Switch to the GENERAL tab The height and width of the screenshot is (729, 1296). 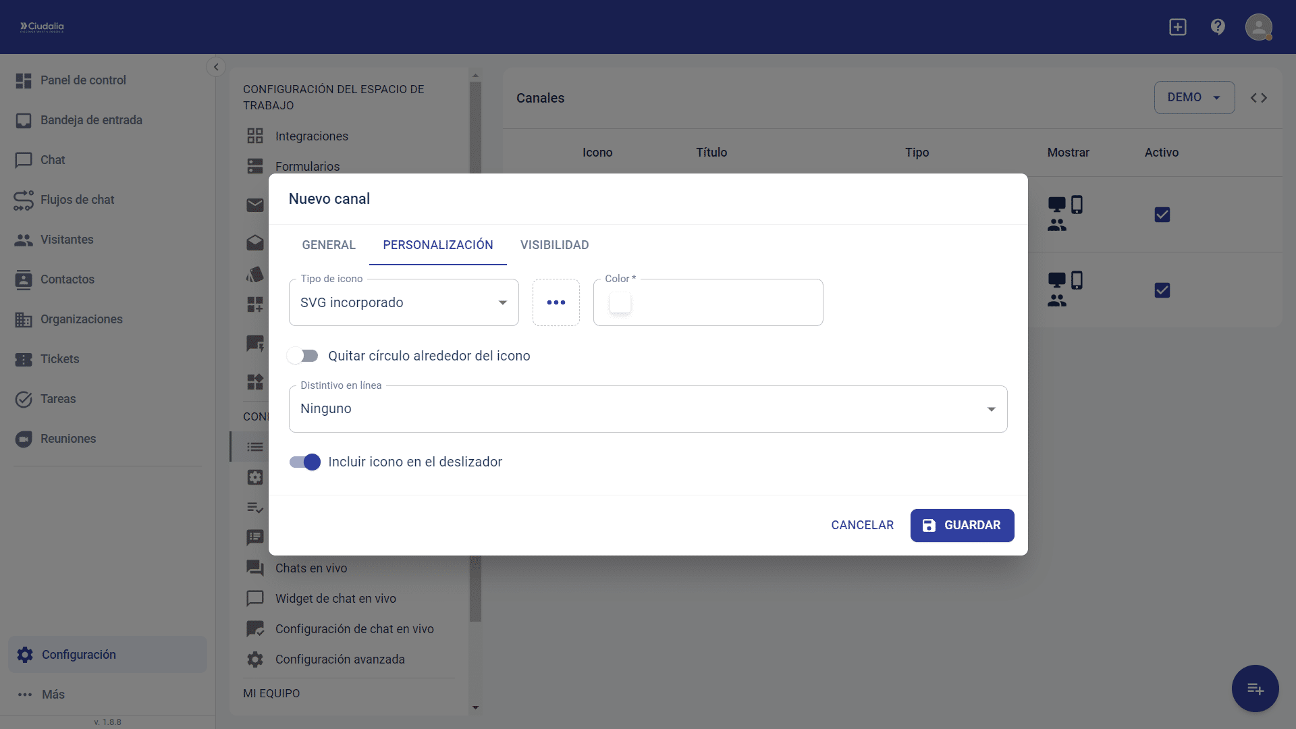tap(329, 245)
